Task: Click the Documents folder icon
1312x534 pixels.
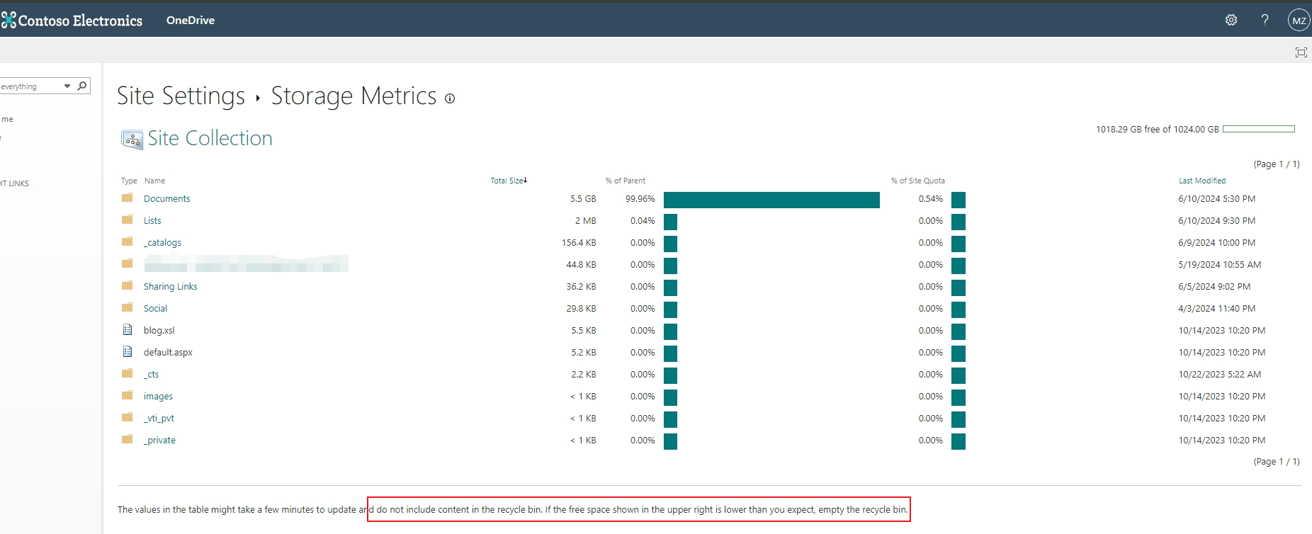Action: pos(128,198)
